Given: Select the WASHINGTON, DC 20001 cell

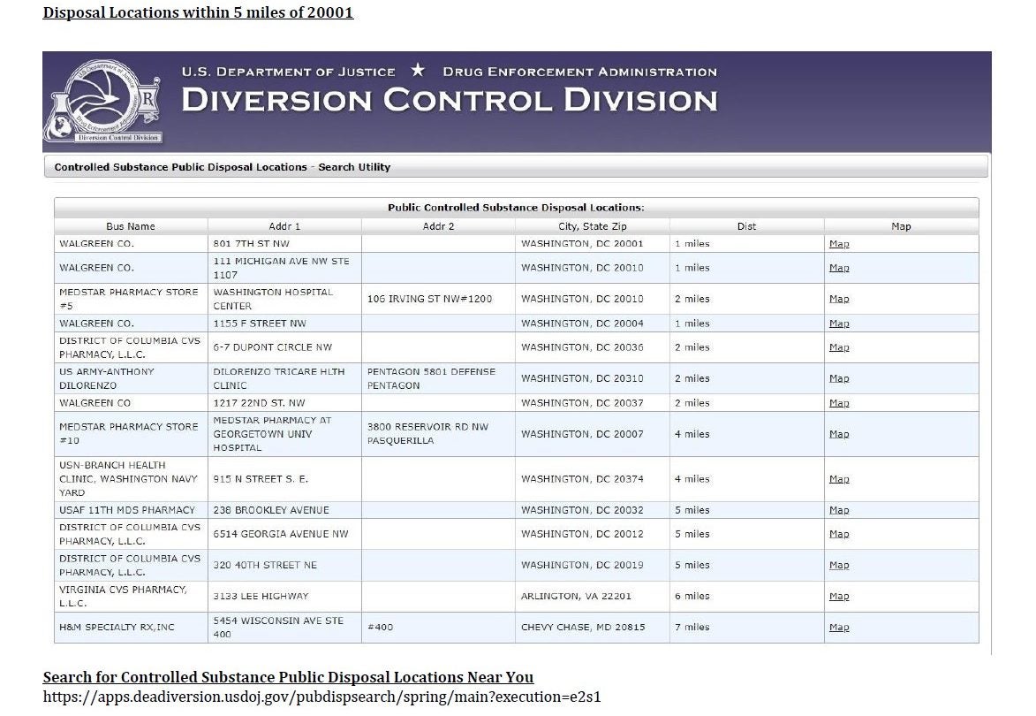Looking at the screenshot, I should [593, 244].
